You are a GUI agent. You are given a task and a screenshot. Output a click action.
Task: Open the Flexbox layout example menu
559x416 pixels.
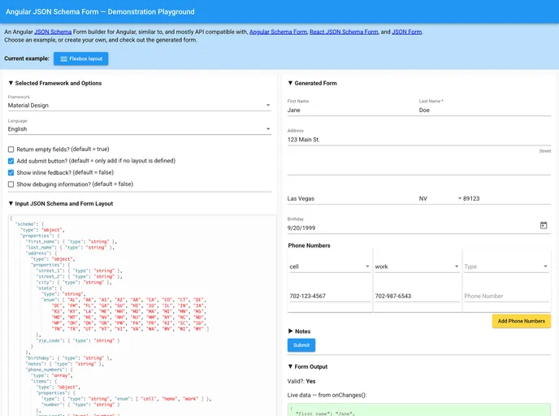[81, 58]
